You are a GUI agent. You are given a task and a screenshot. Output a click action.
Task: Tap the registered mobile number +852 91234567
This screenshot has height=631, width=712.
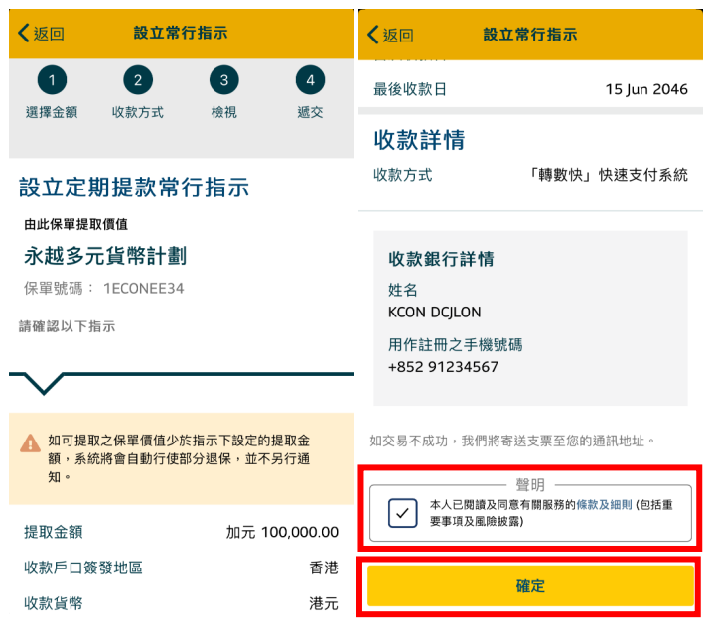click(443, 367)
